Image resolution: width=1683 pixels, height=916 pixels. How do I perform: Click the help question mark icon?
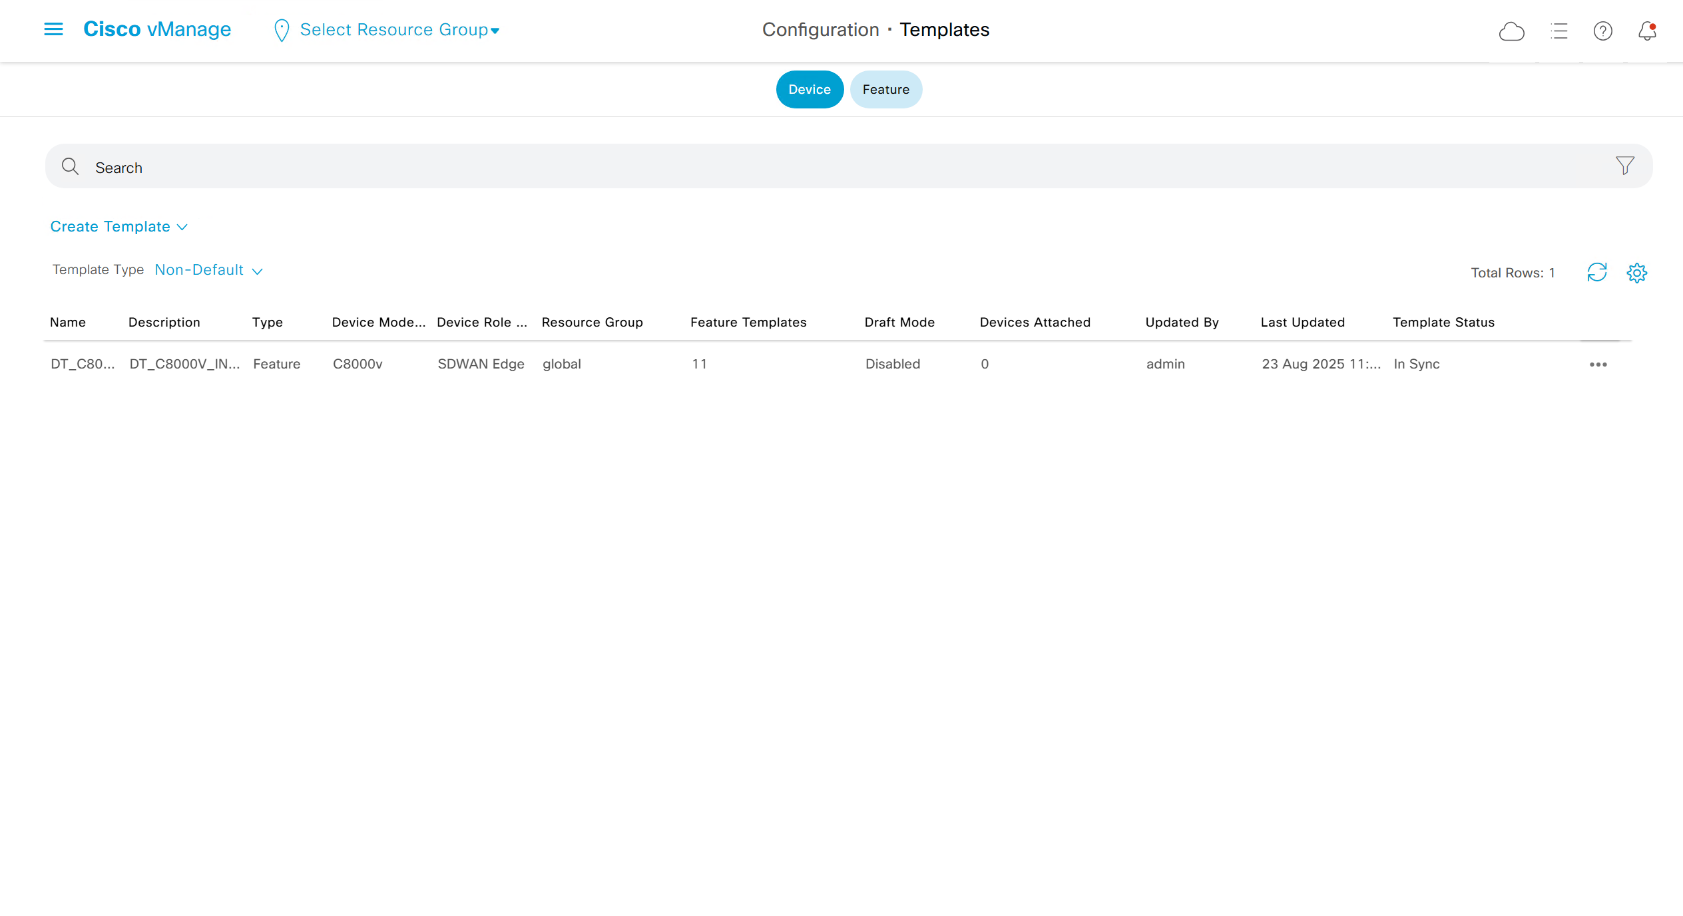click(1602, 31)
